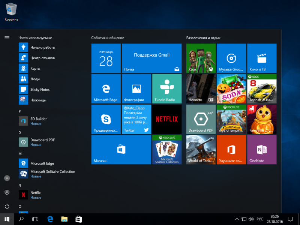Open the Store taskbar icon
Screen dimensions: 300x225
[79, 219]
